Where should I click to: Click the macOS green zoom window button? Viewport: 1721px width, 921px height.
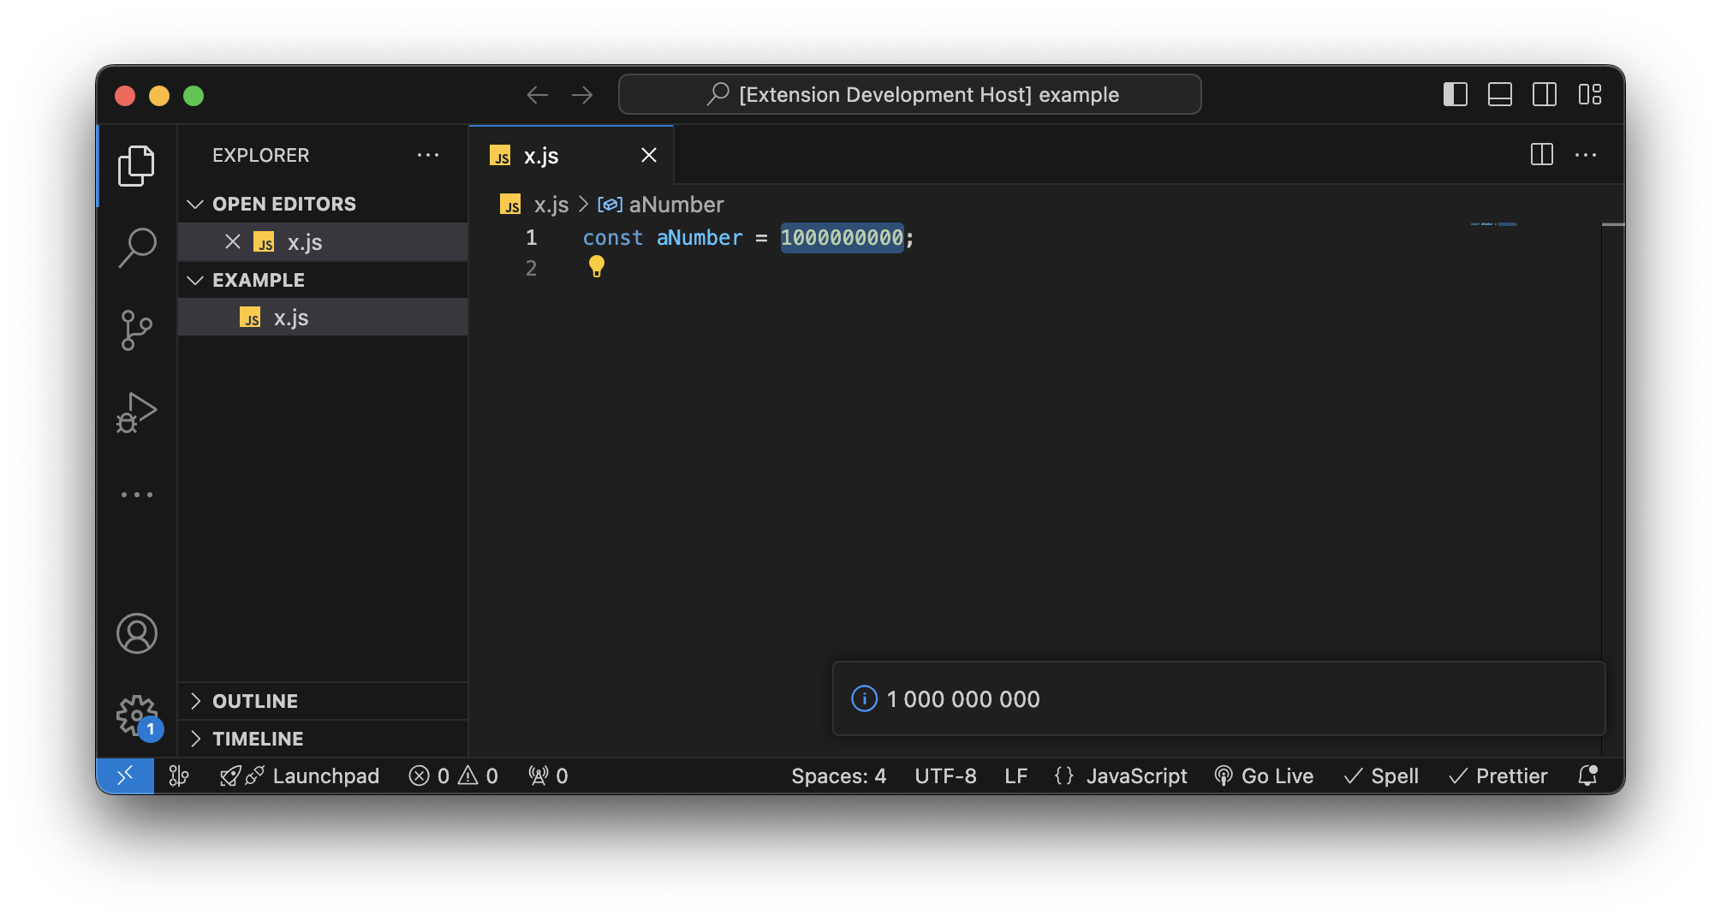194,95
